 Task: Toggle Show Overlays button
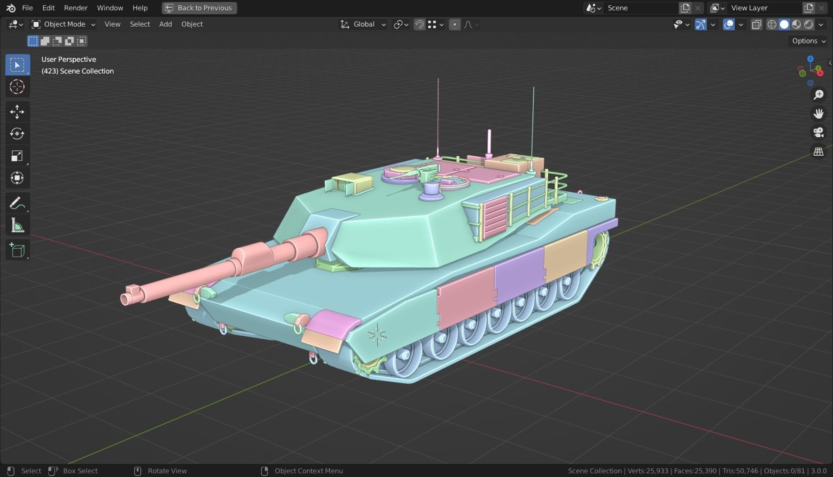point(729,24)
